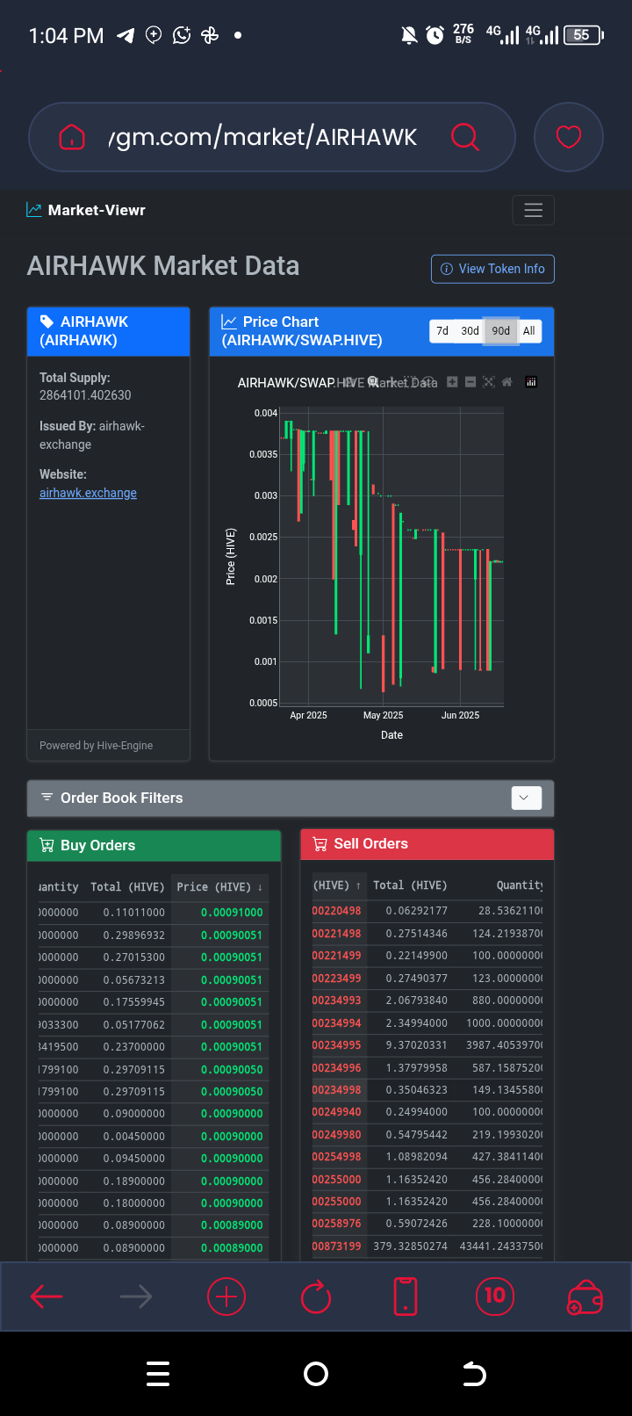632x1416 pixels.
Task: Click the Total (HIVE) buy orders header
Action: coord(127,887)
